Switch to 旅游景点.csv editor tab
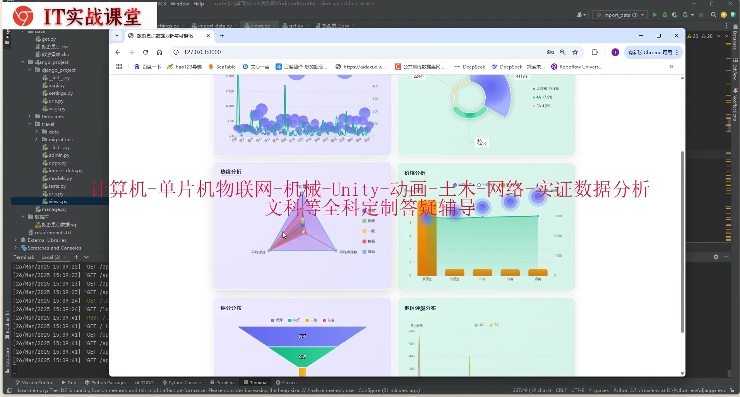The width and height of the screenshot is (740, 397). pos(335,26)
